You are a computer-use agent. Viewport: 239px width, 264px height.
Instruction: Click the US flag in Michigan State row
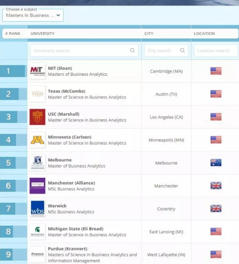tap(216, 231)
